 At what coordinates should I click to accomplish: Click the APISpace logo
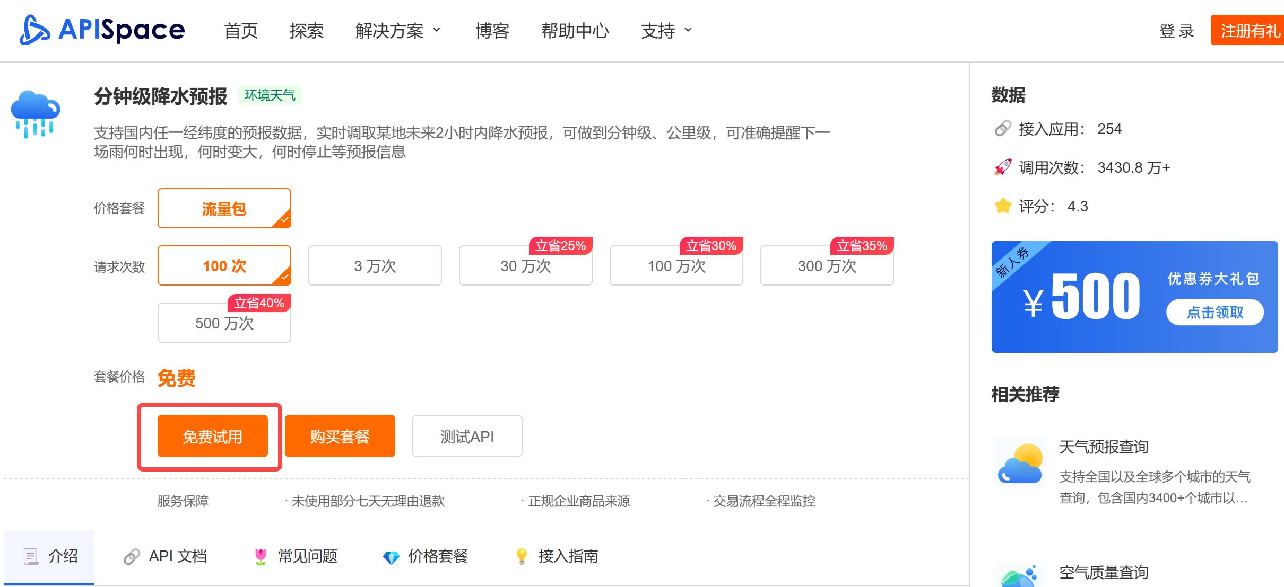pyautogui.click(x=101, y=30)
